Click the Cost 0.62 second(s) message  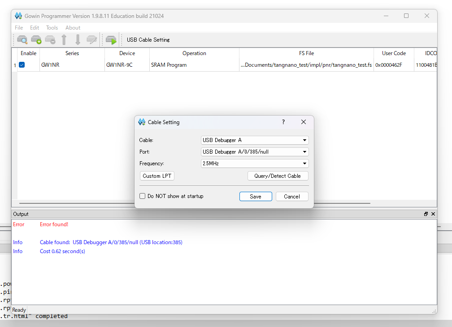pos(62,251)
